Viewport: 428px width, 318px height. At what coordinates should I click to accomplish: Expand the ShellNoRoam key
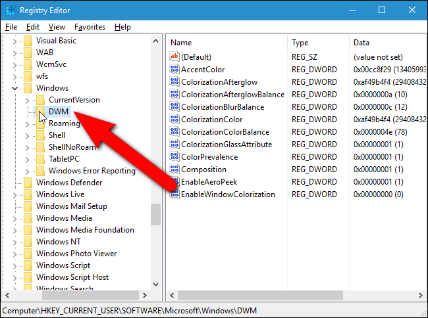[x=27, y=148]
